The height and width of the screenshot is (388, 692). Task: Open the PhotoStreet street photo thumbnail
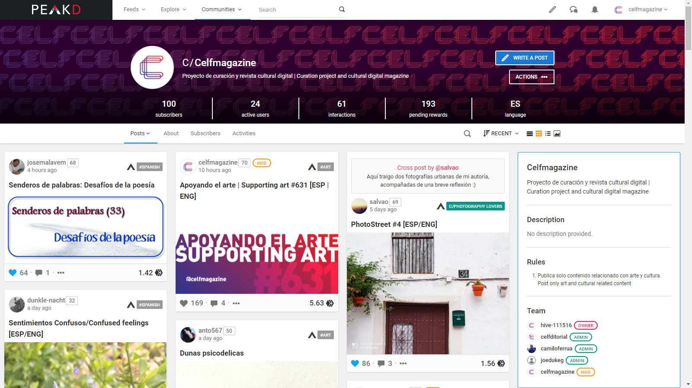coord(428,294)
